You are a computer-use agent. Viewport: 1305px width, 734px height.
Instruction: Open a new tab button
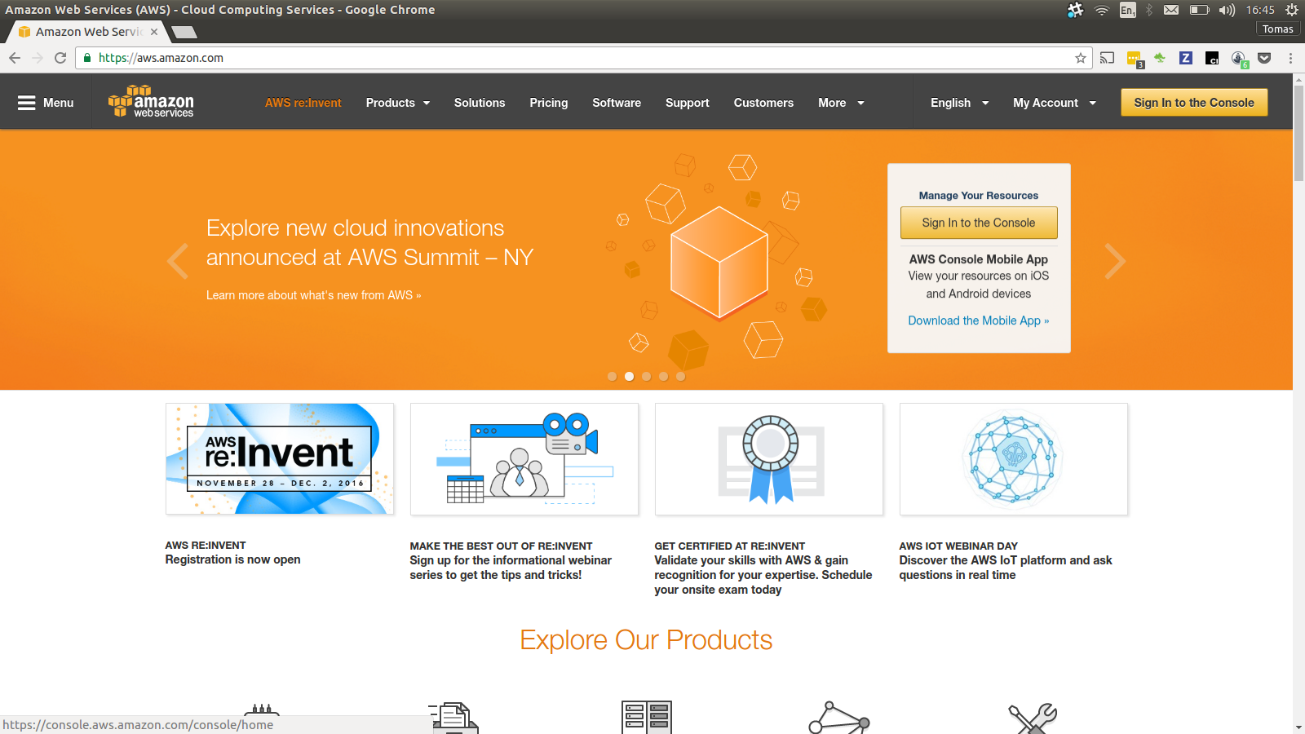point(184,33)
